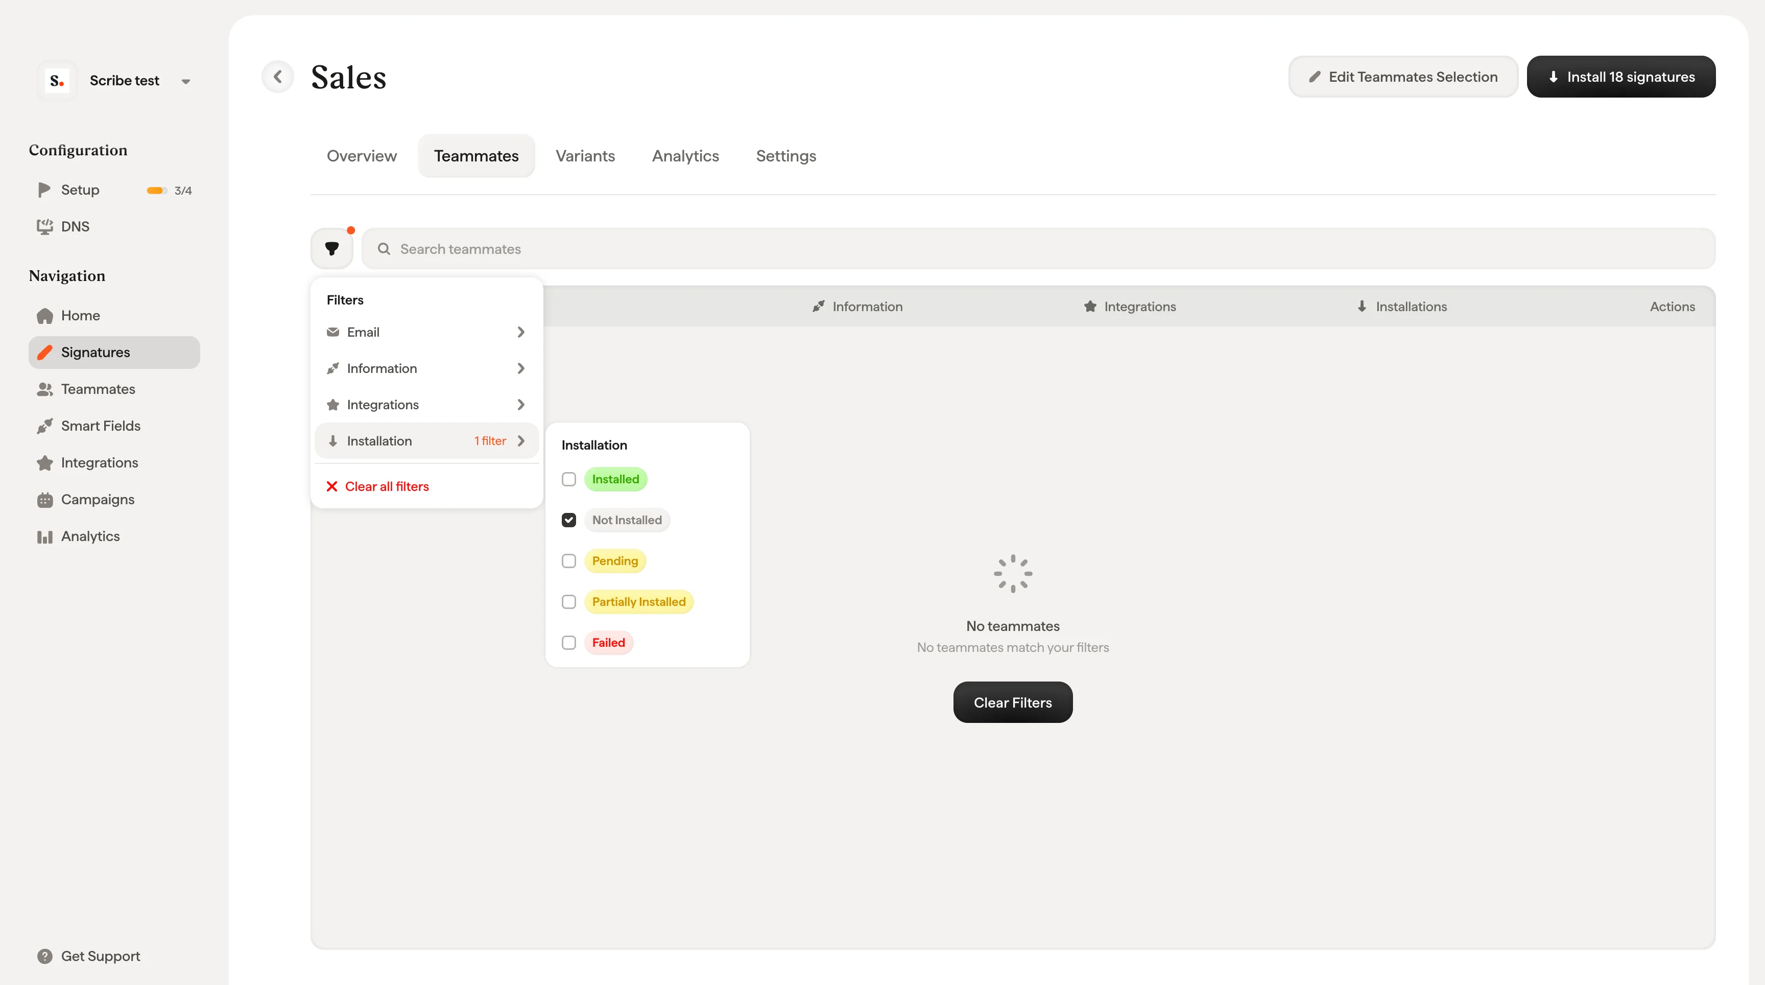The width and height of the screenshot is (1765, 985).
Task: Click the '3/4' setup progress text
Action: pos(183,191)
